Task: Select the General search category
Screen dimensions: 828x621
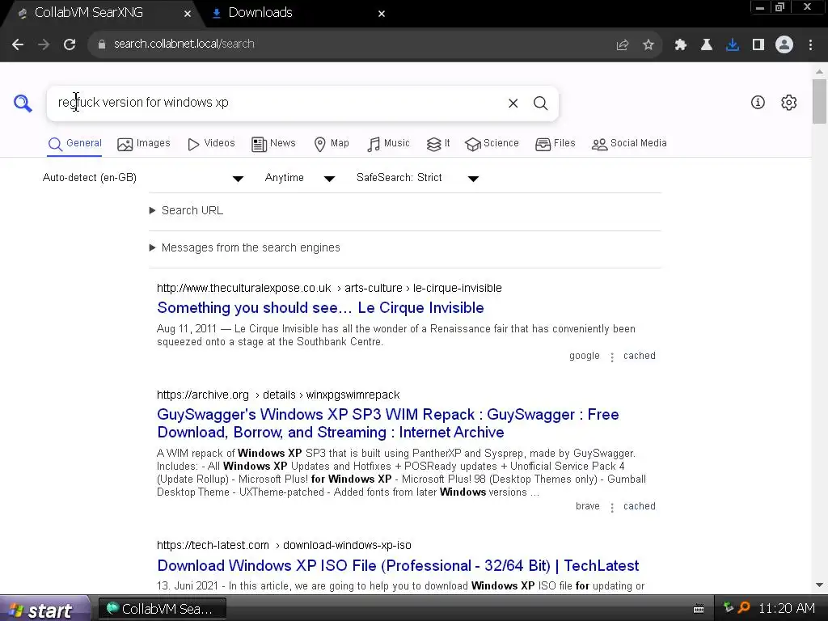Action: (75, 144)
